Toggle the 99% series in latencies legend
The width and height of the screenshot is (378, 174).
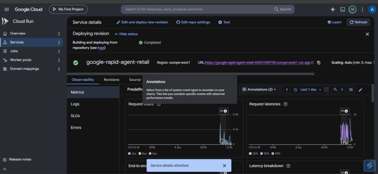(x=276, y=153)
